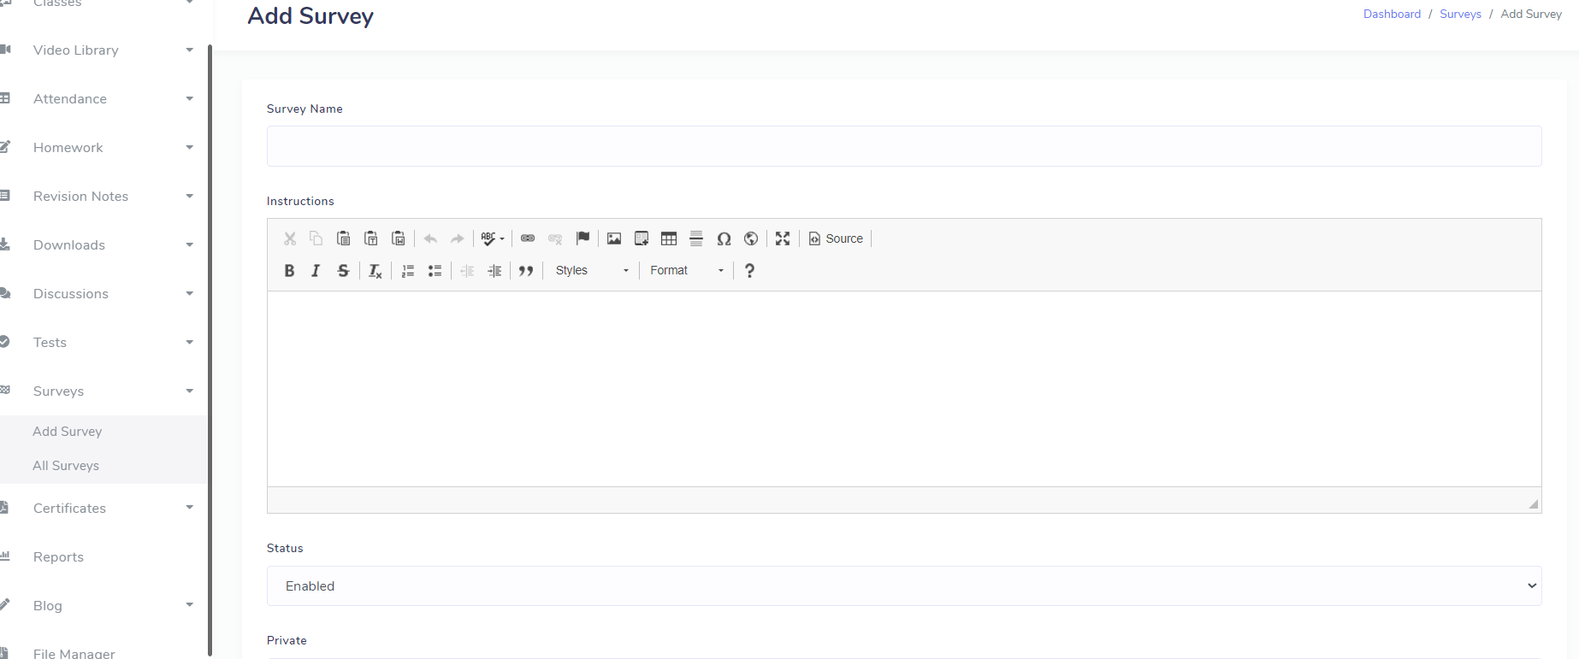Insert a table in the editor
This screenshot has height=659, width=1579.
(x=669, y=238)
